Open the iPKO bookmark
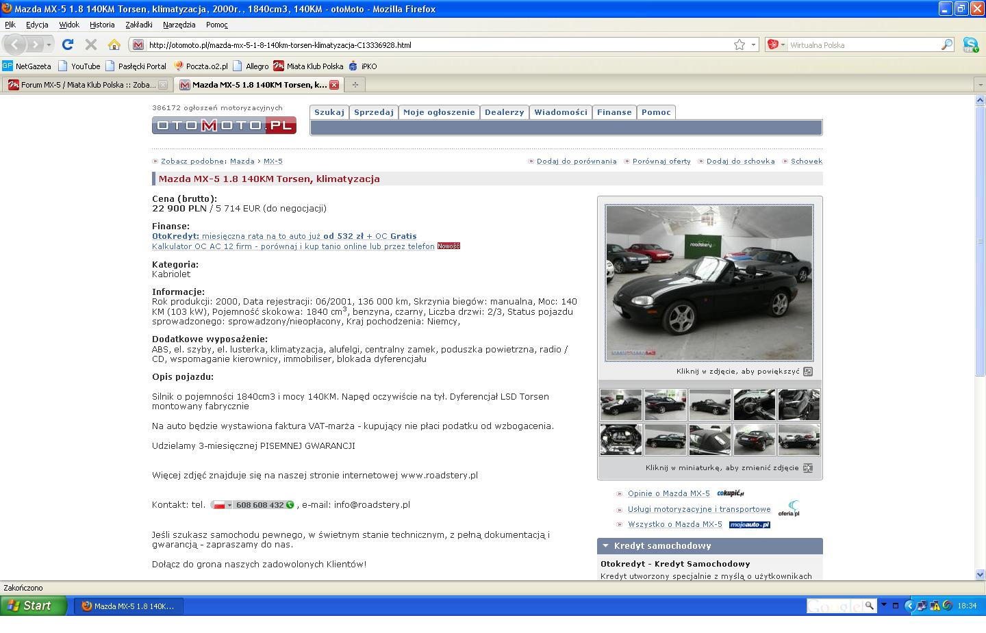This screenshot has width=986, height=633. [x=363, y=66]
